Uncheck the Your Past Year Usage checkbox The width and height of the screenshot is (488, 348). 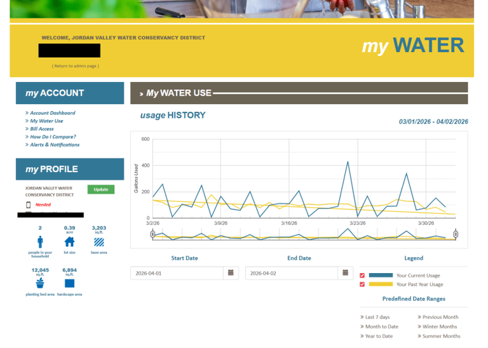(362, 284)
